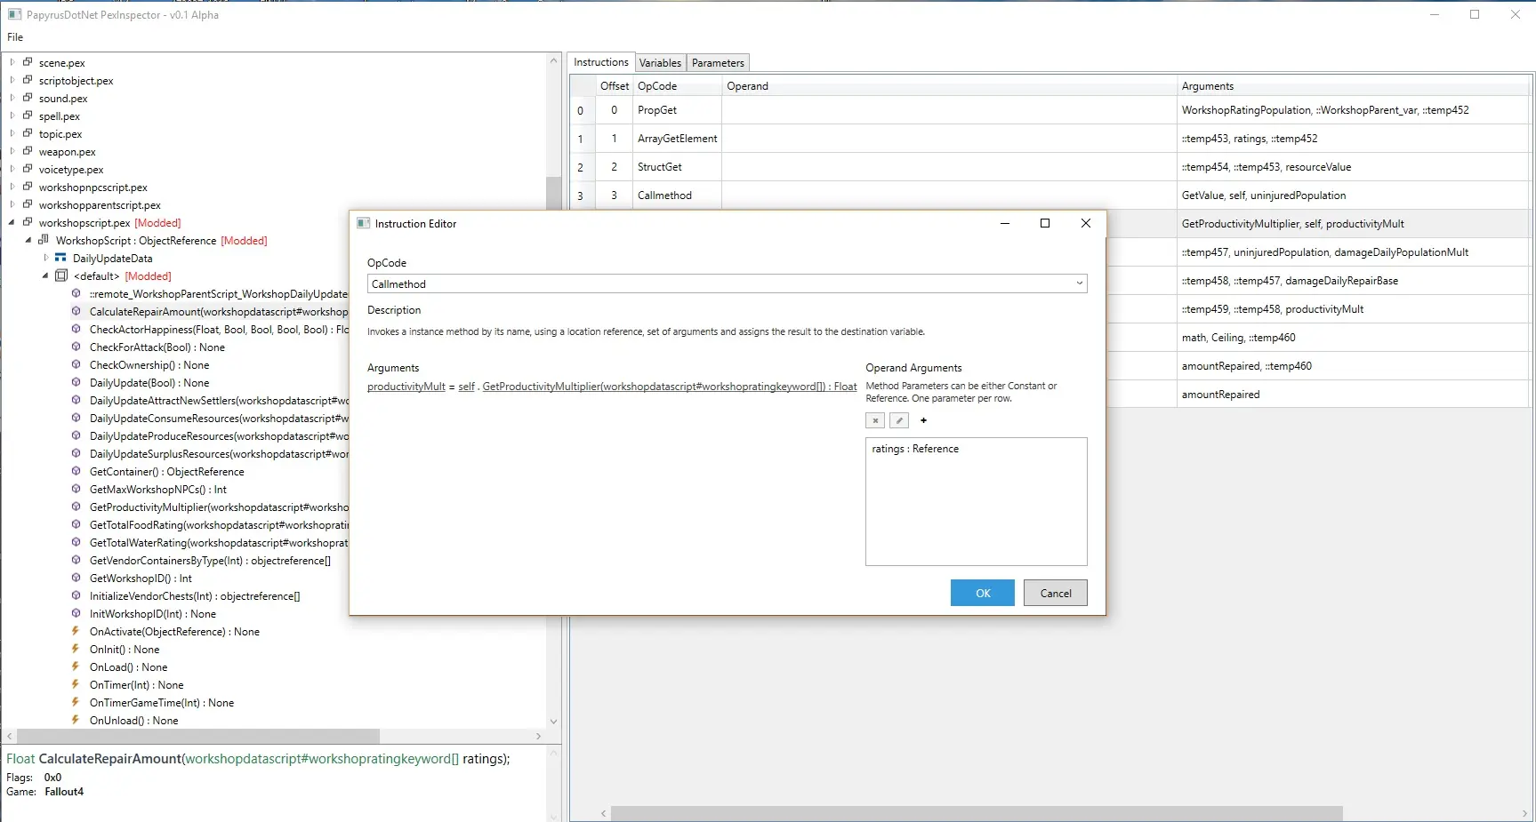Viewport: 1536px width, 822px height.
Task: Expand the DailyUpdateData tree node
Action: [45, 258]
